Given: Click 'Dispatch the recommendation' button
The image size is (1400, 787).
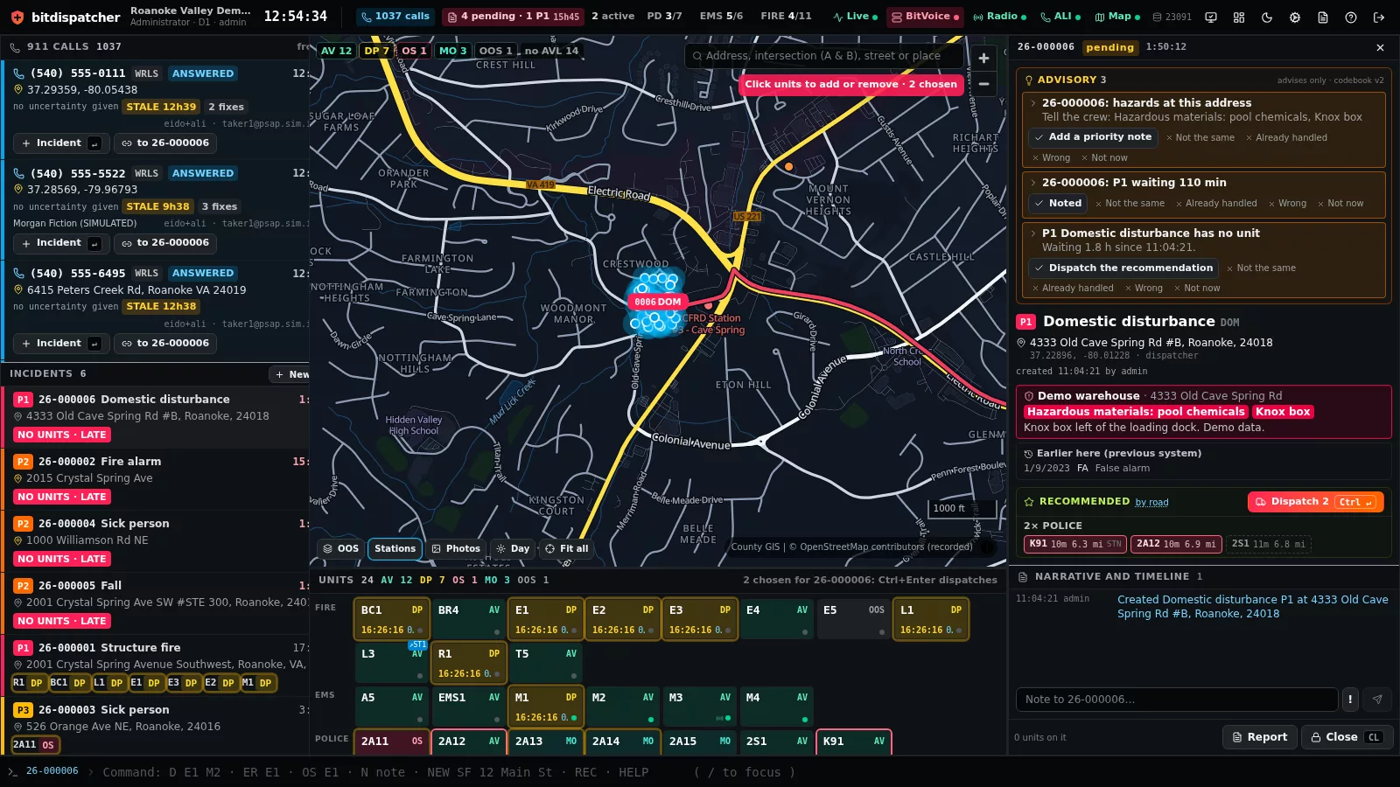Looking at the screenshot, I should click(x=1123, y=268).
